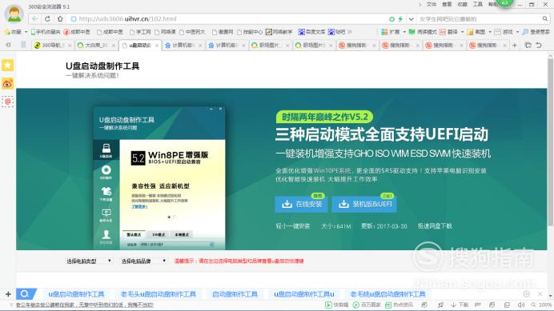Click the plus icon in bottom-left corner
554x311 pixels.
[x=8, y=293]
